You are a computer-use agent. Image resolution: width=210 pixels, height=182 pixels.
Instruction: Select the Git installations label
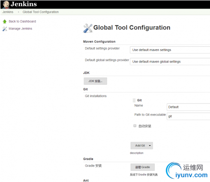point(96,96)
